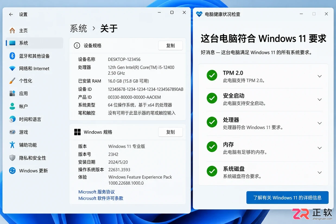This screenshot has width=336, height=224.
Task: Click green checkmark next to TPM 2.0
Action: 212,75
